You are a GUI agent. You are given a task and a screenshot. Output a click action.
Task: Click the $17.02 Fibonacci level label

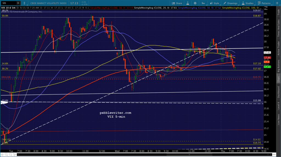click(257, 69)
